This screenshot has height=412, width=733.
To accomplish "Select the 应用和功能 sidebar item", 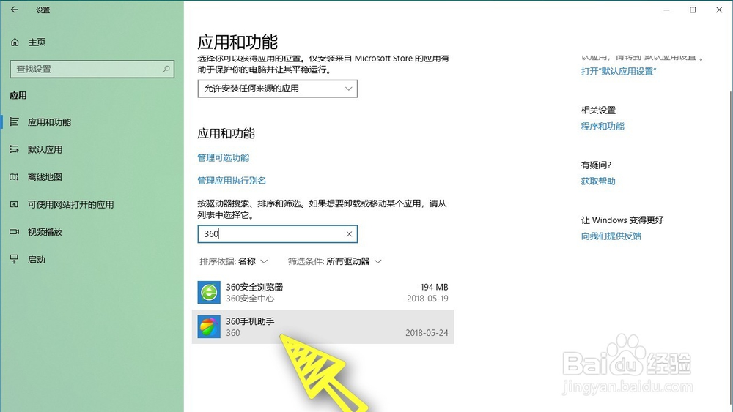I will (x=92, y=121).
